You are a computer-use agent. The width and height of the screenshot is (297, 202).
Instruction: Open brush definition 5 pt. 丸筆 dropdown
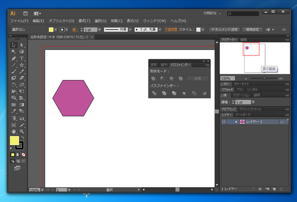[160, 30]
